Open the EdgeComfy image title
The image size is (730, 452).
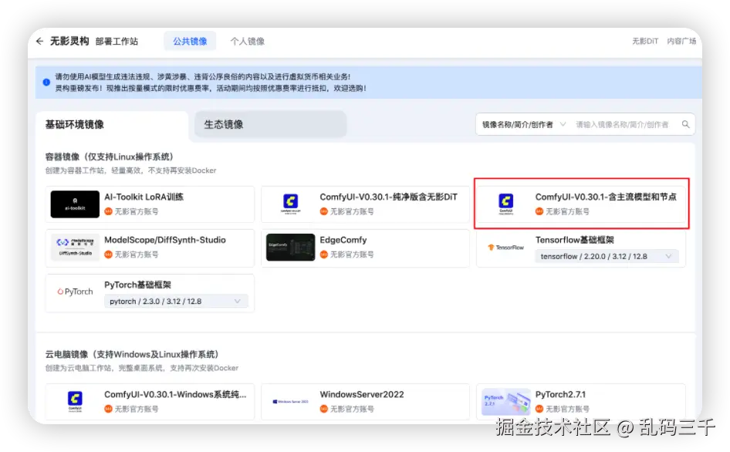pyautogui.click(x=343, y=240)
